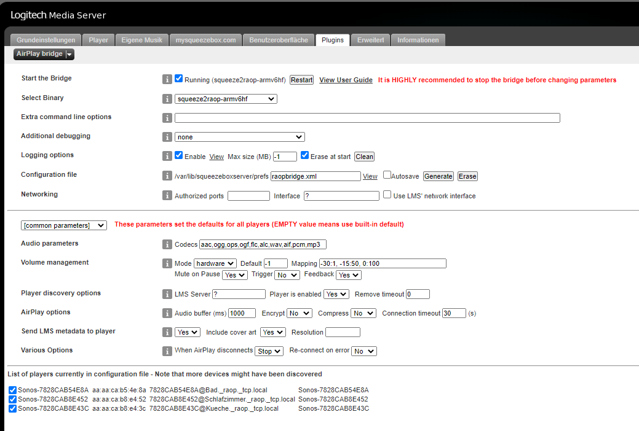Switch to Benutzeroberfläche tab
Image resolution: width=639 pixels, height=431 pixels.
(279, 40)
